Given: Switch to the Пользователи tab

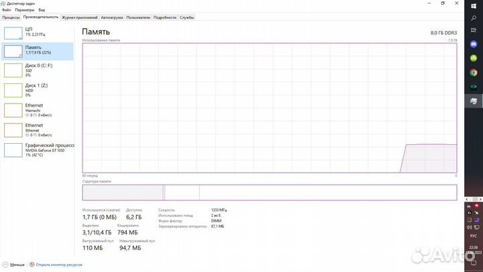Looking at the screenshot, I should [x=138, y=17].
